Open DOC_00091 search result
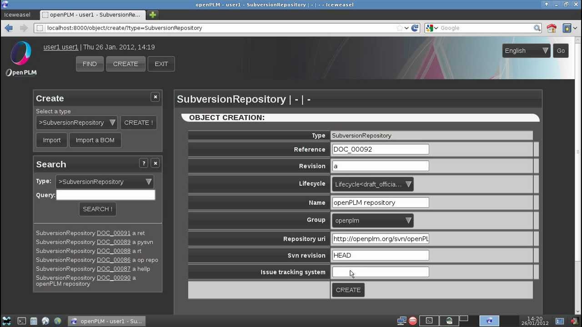The height and width of the screenshot is (327, 582). tap(114, 233)
